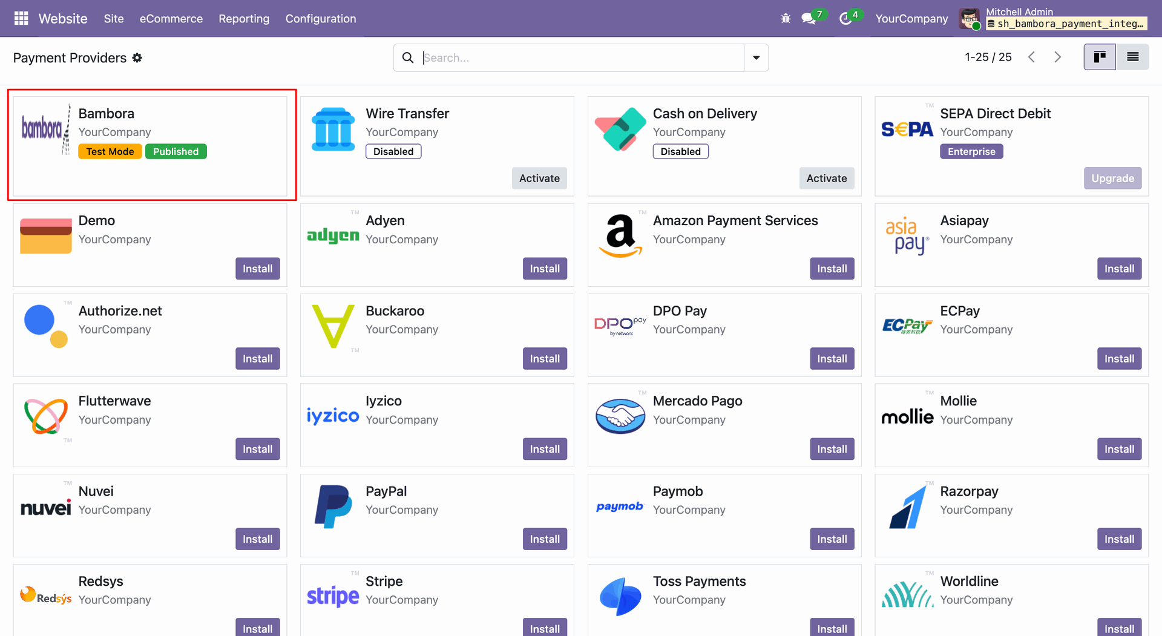Image resolution: width=1162 pixels, height=636 pixels.
Task: Click Upgrade on SEPA Direct Debit
Action: 1112,178
